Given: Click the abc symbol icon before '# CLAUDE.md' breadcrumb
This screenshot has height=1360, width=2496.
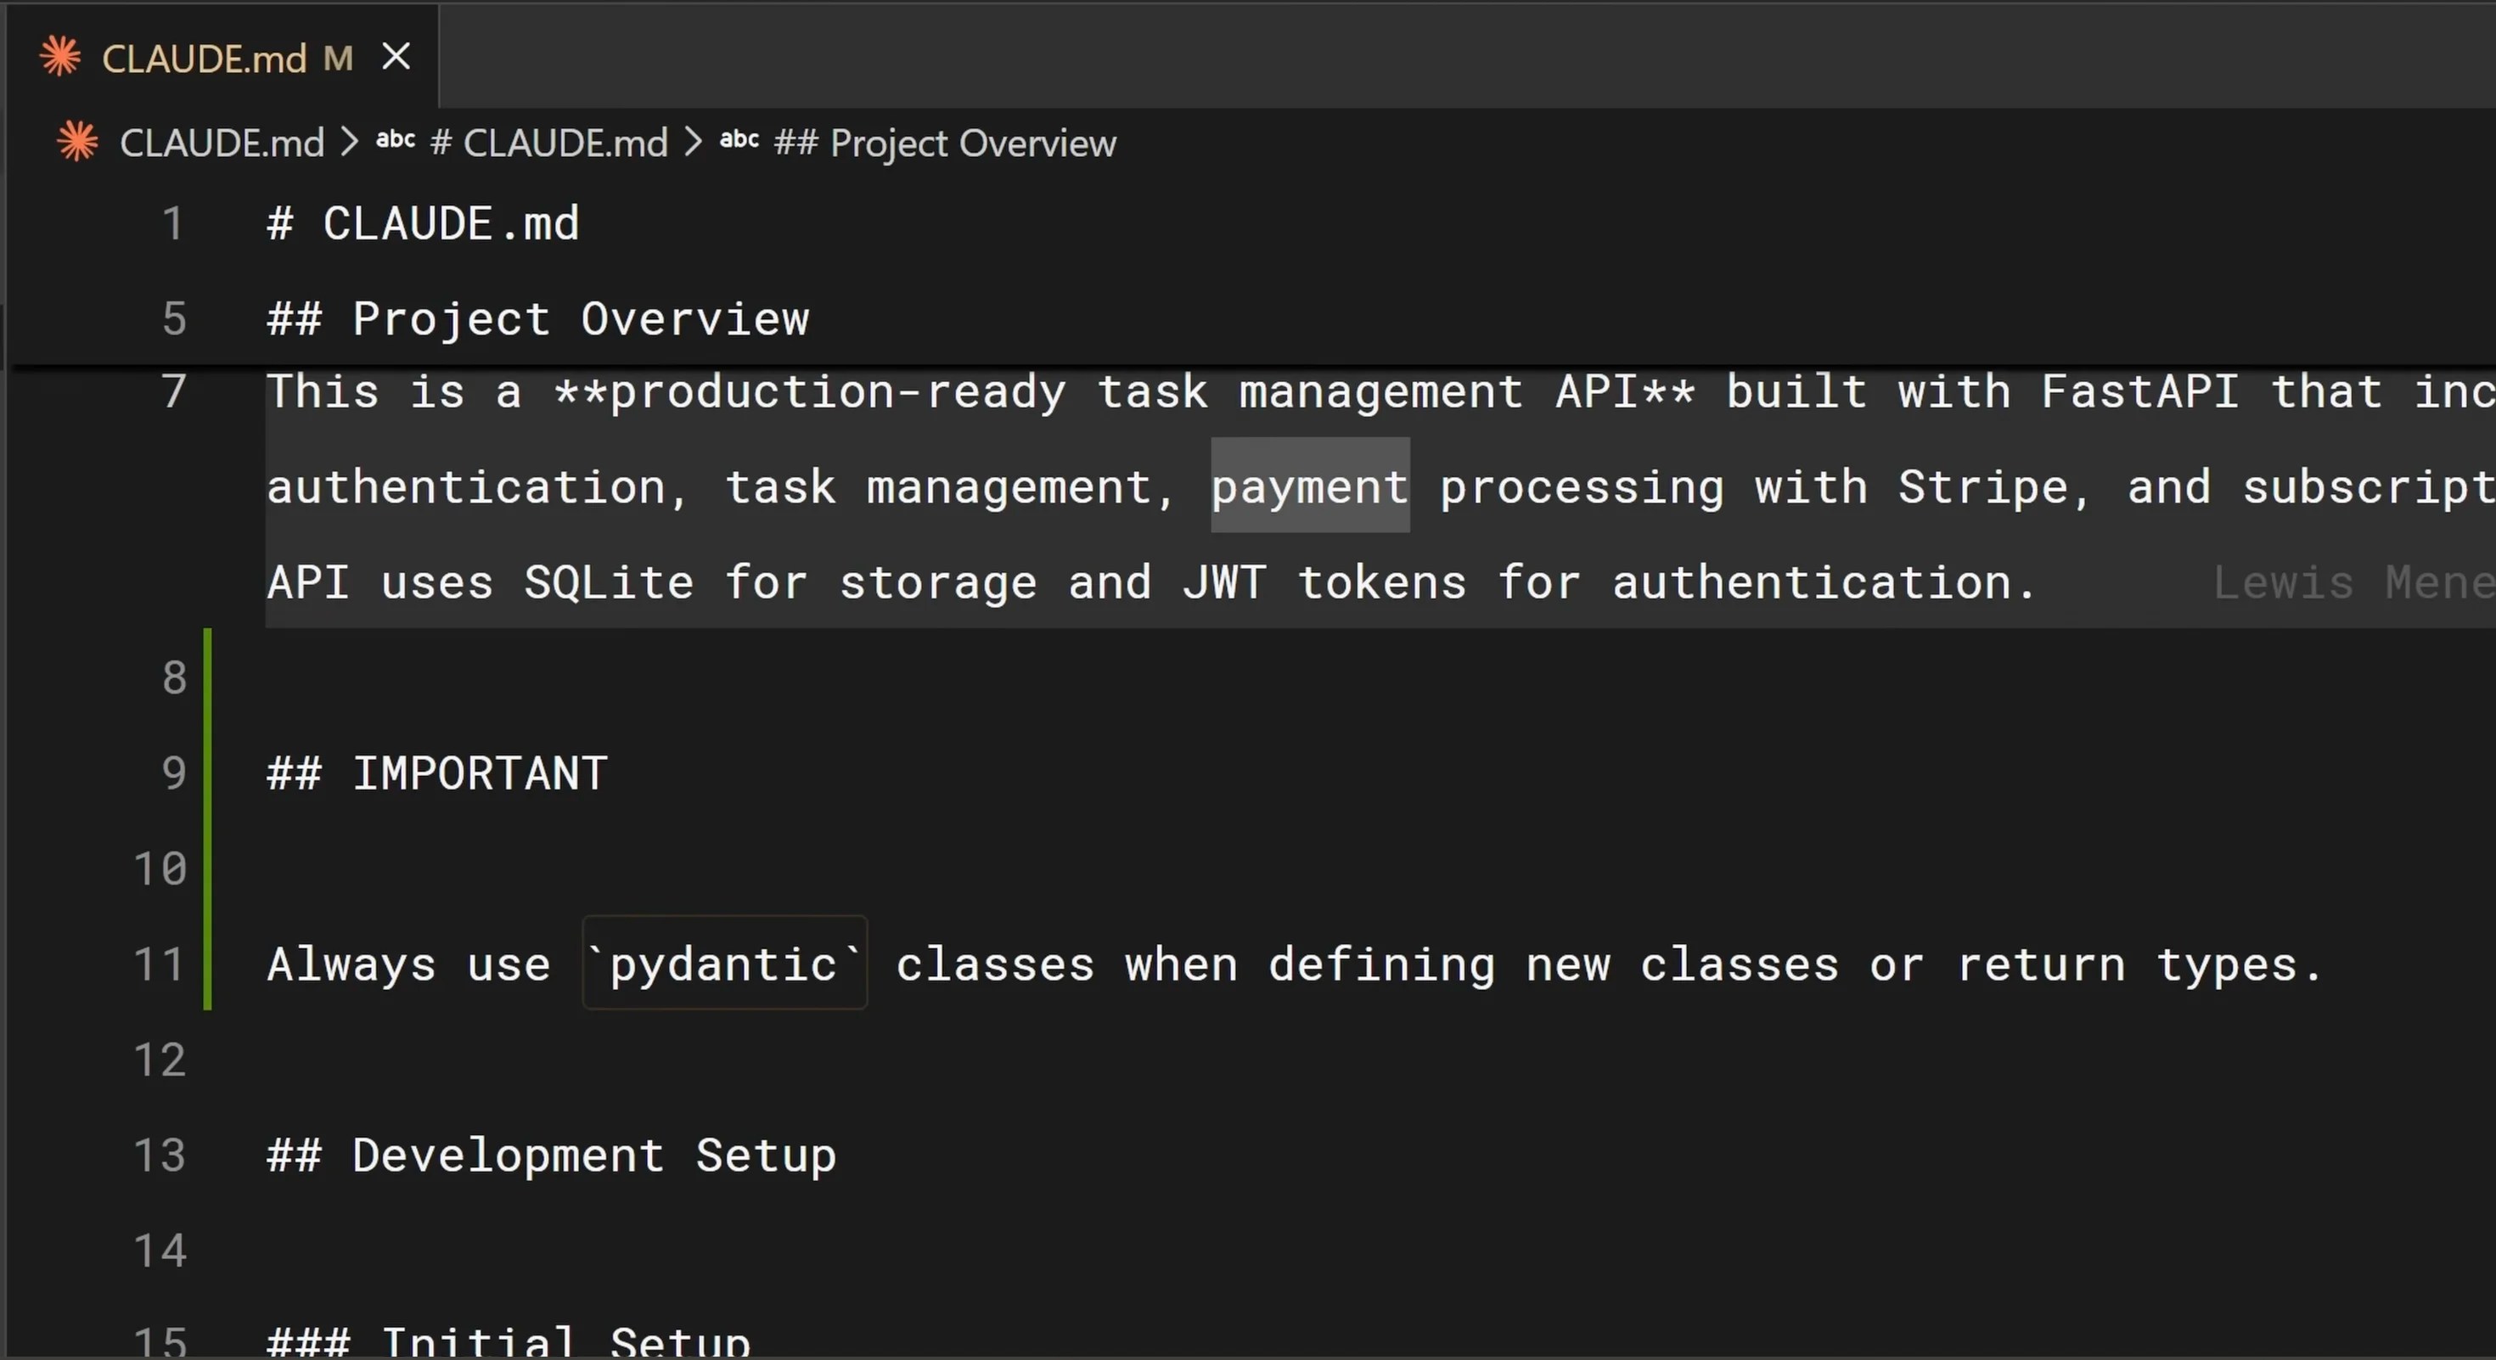Looking at the screenshot, I should pos(396,140).
